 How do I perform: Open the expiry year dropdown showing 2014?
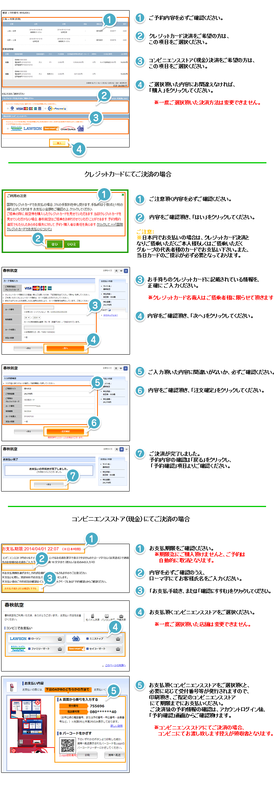point(37,318)
